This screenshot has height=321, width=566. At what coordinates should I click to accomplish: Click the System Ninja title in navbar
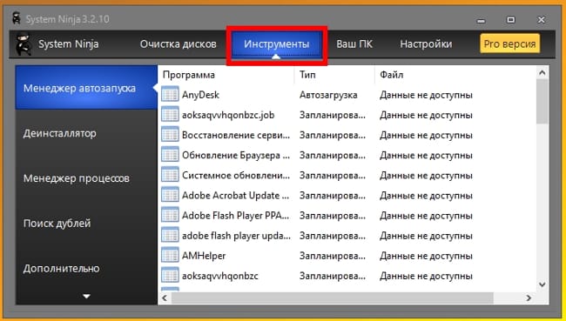click(69, 44)
